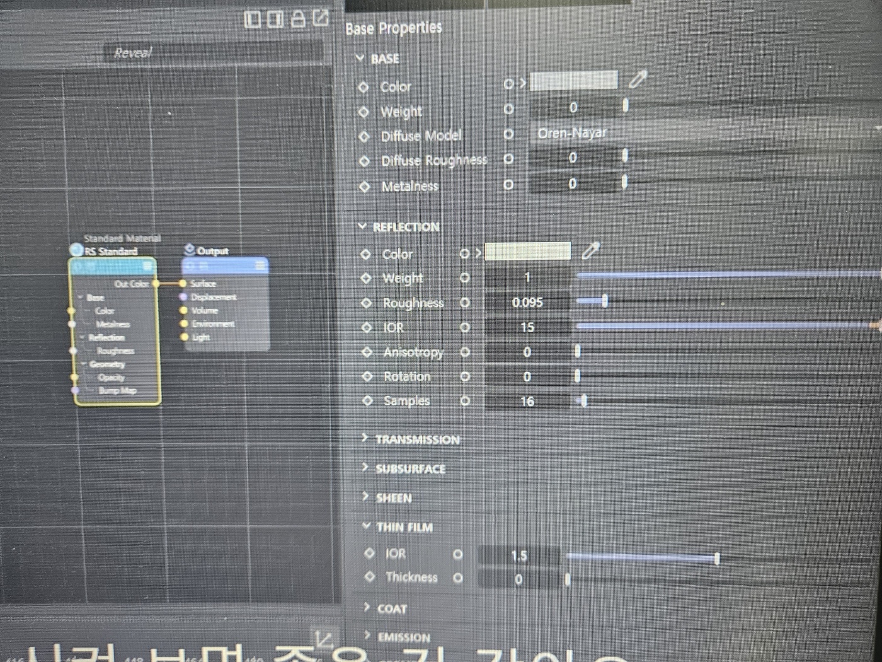Click the Base Color eyedropper icon
Image resolution: width=882 pixels, height=662 pixels.
[638, 79]
